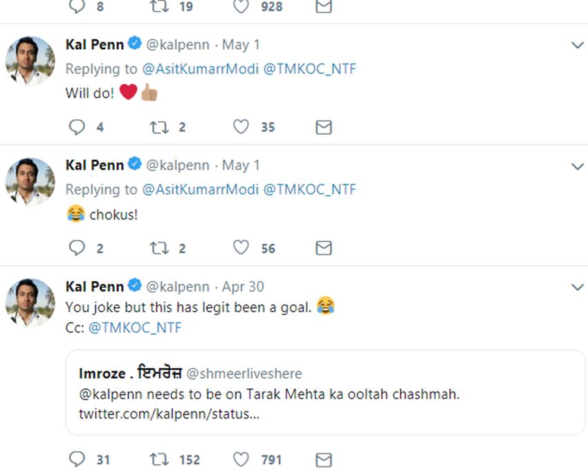
Task: Open the Apr 30 tweet options chevron
Action: tap(578, 287)
